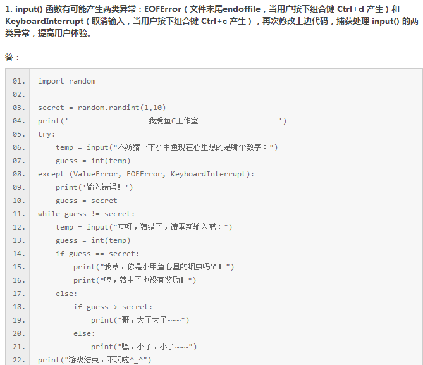Viewport: 423px width, 365px height.
Task: Click line number 12.
Action: click(x=19, y=227)
